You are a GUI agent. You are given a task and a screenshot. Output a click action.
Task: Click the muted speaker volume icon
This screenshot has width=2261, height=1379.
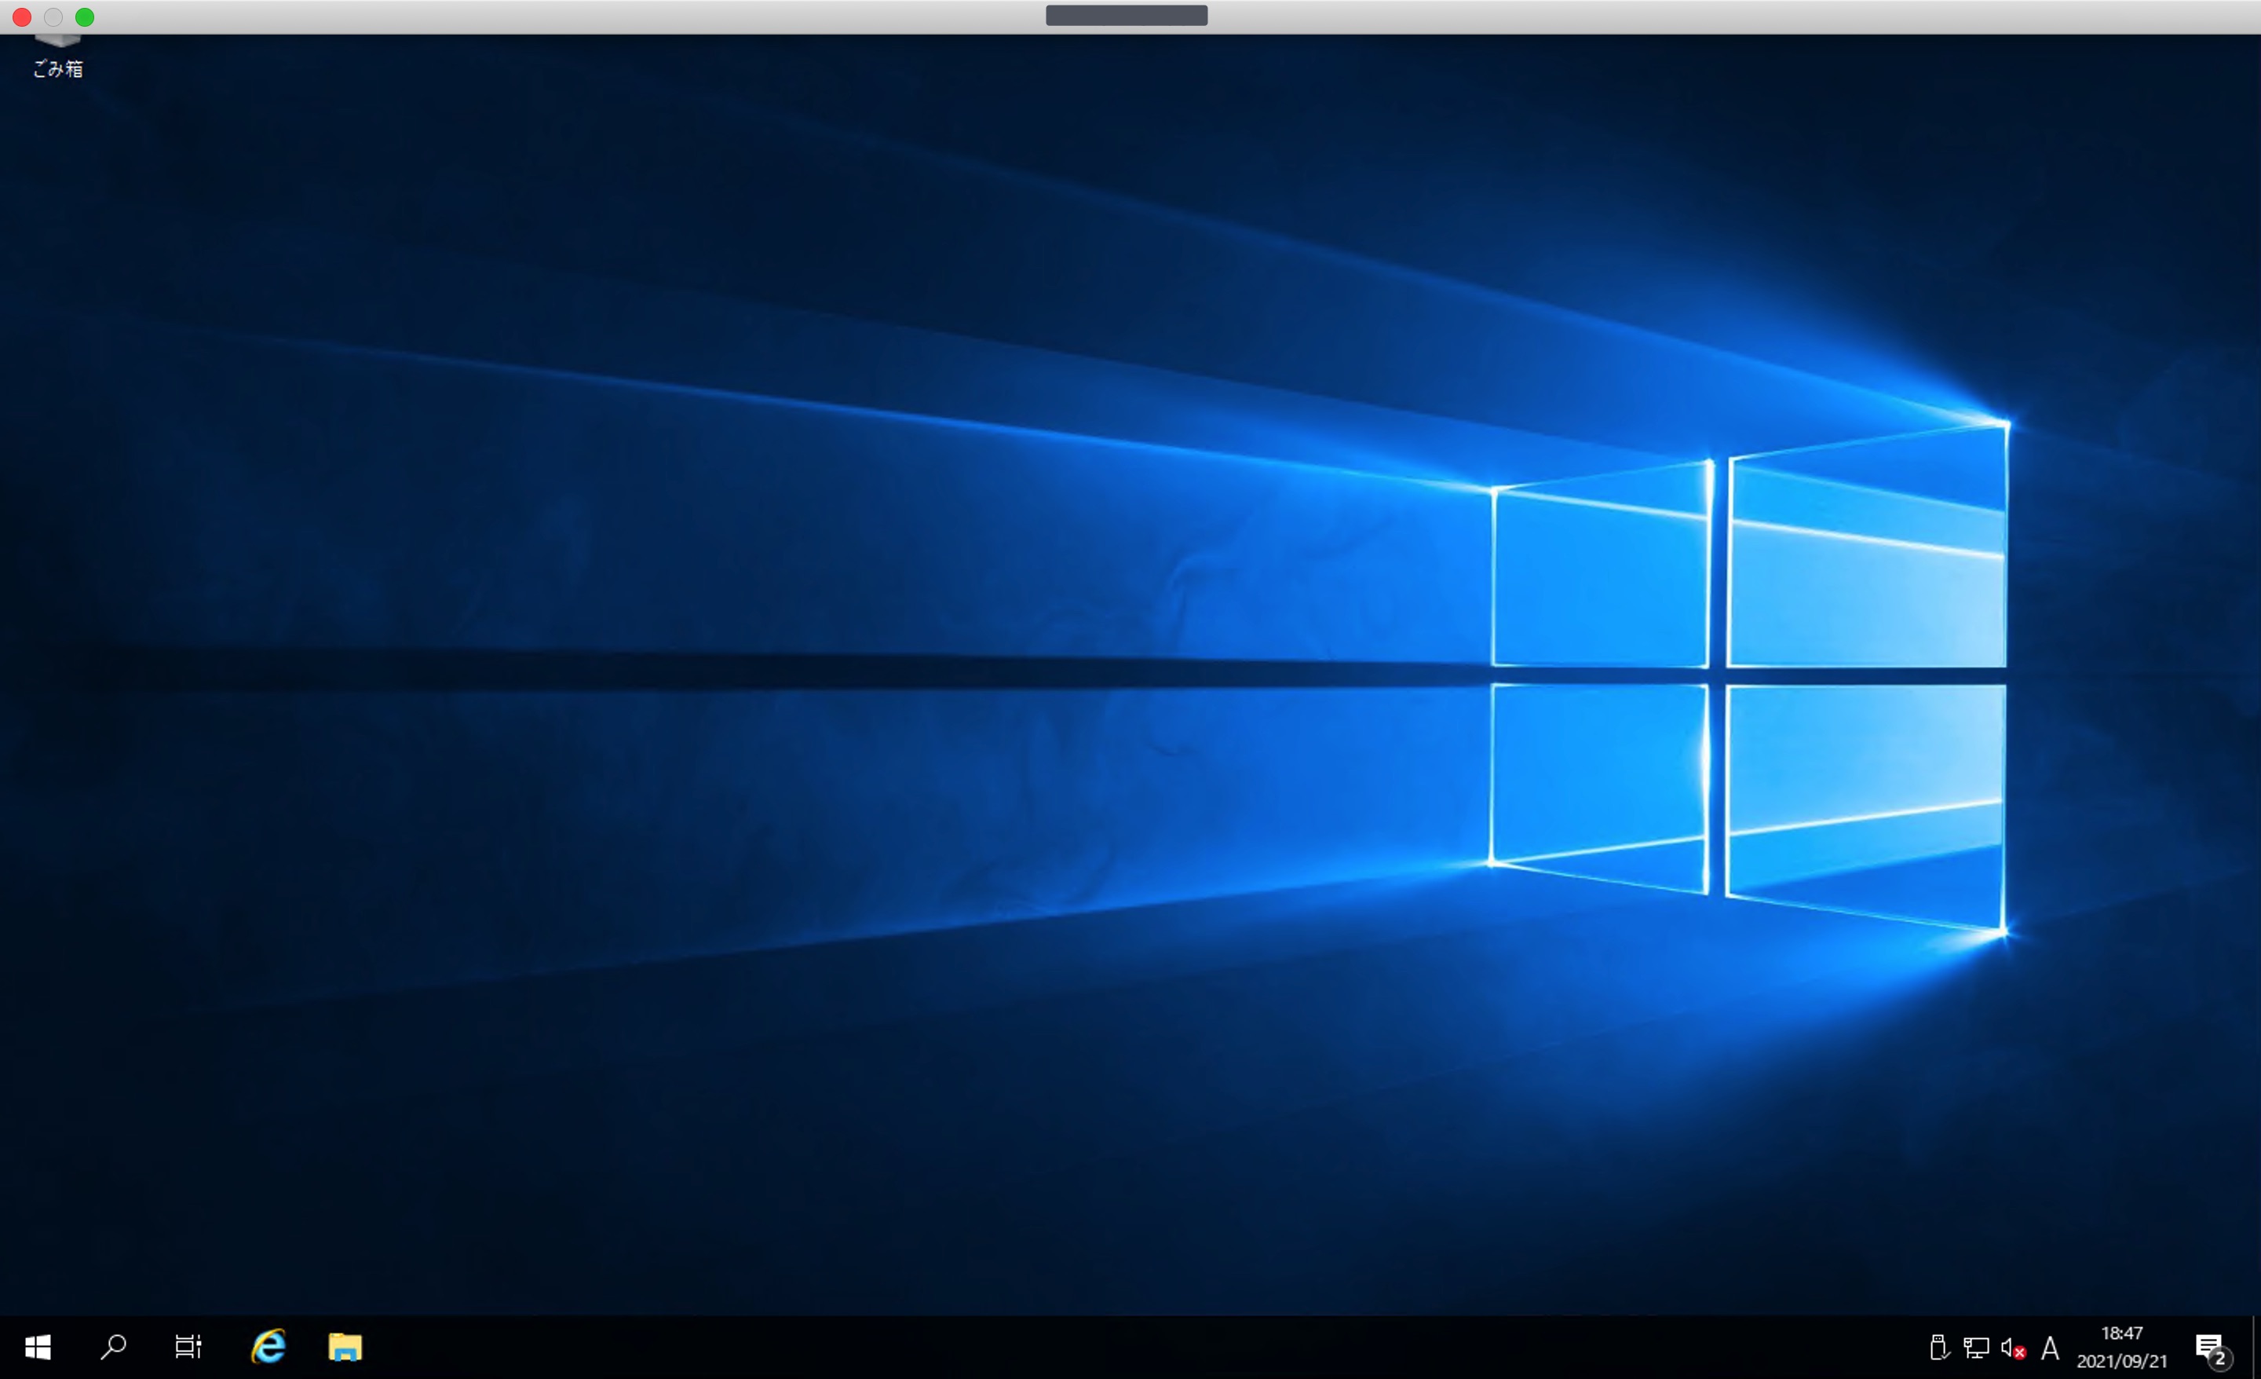click(x=2012, y=1347)
